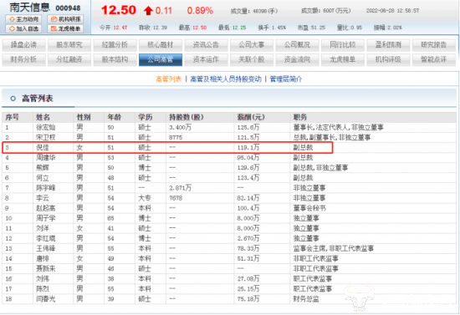Screen dimensions: 460x315
Task: Click the 薪酬(元) column header
Action: click(251, 117)
